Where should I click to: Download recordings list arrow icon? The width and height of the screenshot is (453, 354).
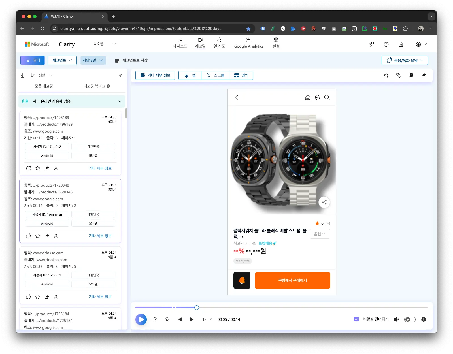coord(23,75)
